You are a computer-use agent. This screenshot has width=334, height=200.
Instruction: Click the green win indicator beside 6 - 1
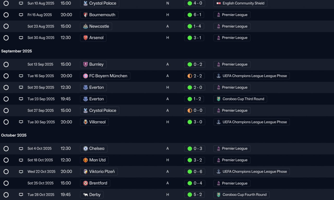click(190, 15)
